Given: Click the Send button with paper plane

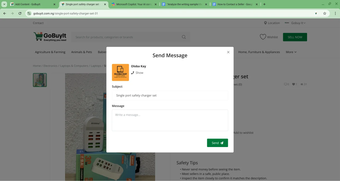Looking at the screenshot, I should (217, 143).
